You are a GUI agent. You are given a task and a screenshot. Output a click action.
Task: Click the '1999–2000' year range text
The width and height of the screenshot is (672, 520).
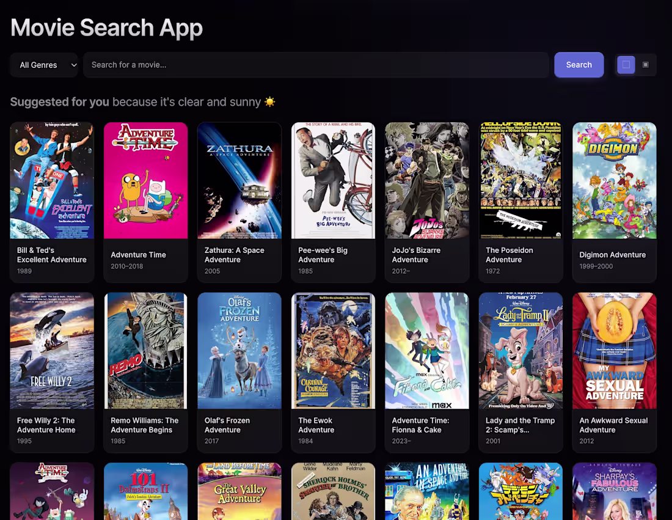596,266
